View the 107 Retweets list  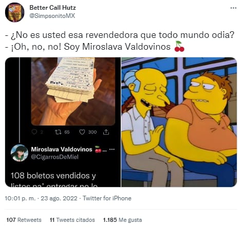click(24, 220)
